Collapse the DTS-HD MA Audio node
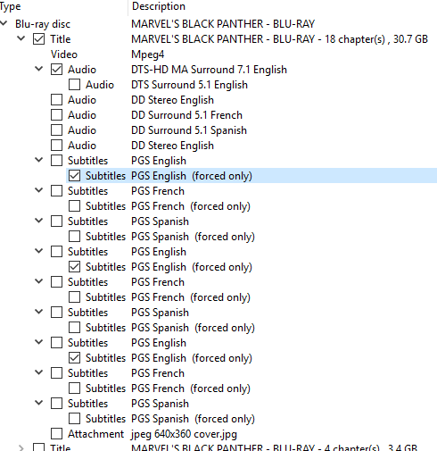This screenshot has height=451, width=437. pos(38,69)
